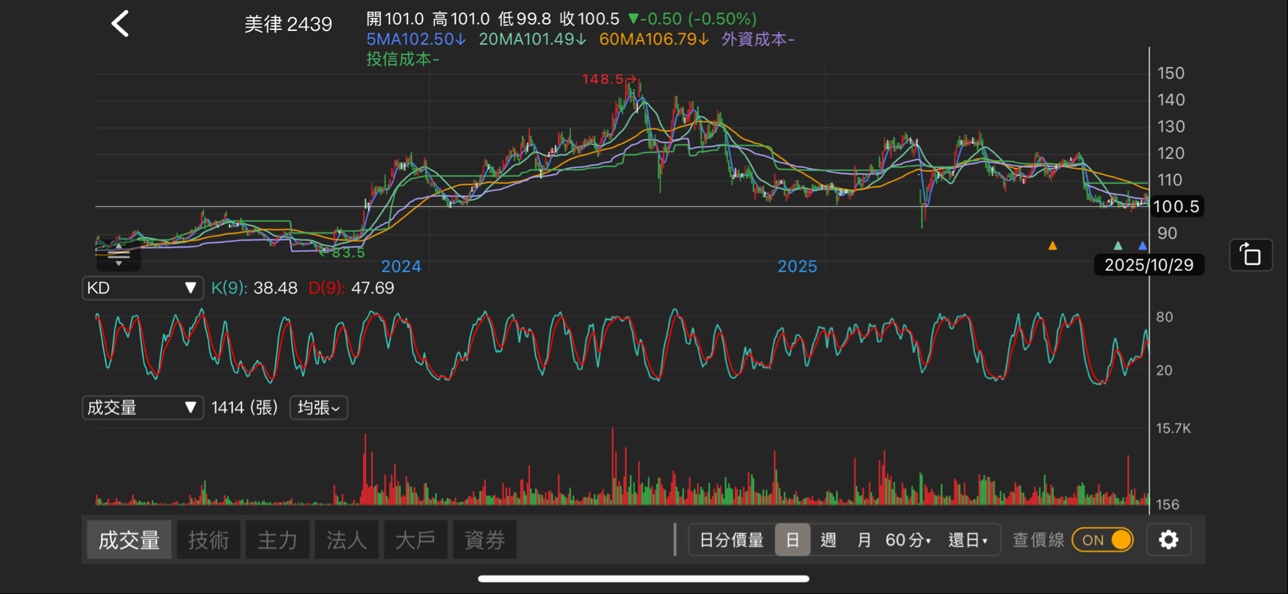This screenshot has width=1288, height=594.
Task: Switch to the 技術 tab
Action: 208,540
